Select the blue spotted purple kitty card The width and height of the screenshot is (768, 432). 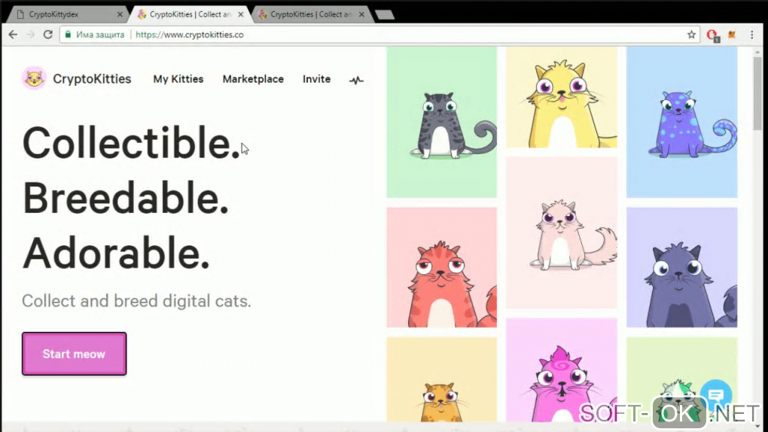pyautogui.click(x=682, y=122)
